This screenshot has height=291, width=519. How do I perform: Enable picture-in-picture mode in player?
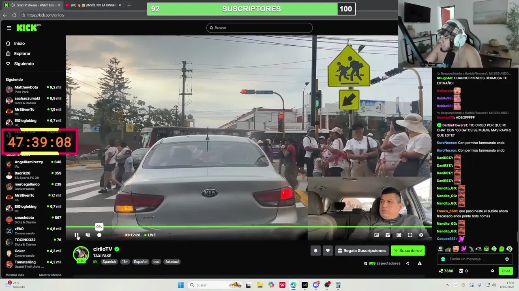click(376, 235)
